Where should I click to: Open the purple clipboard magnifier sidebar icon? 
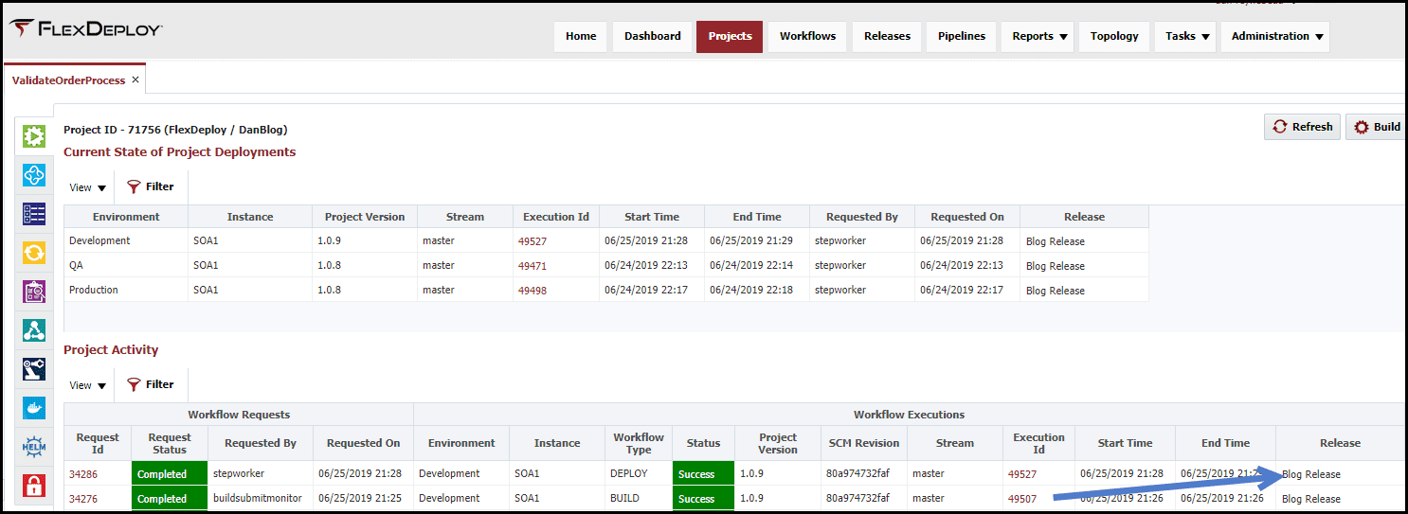coord(34,292)
